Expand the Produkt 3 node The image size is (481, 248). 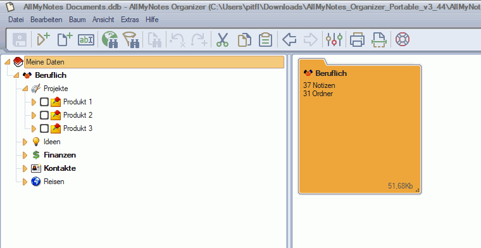pos(34,128)
